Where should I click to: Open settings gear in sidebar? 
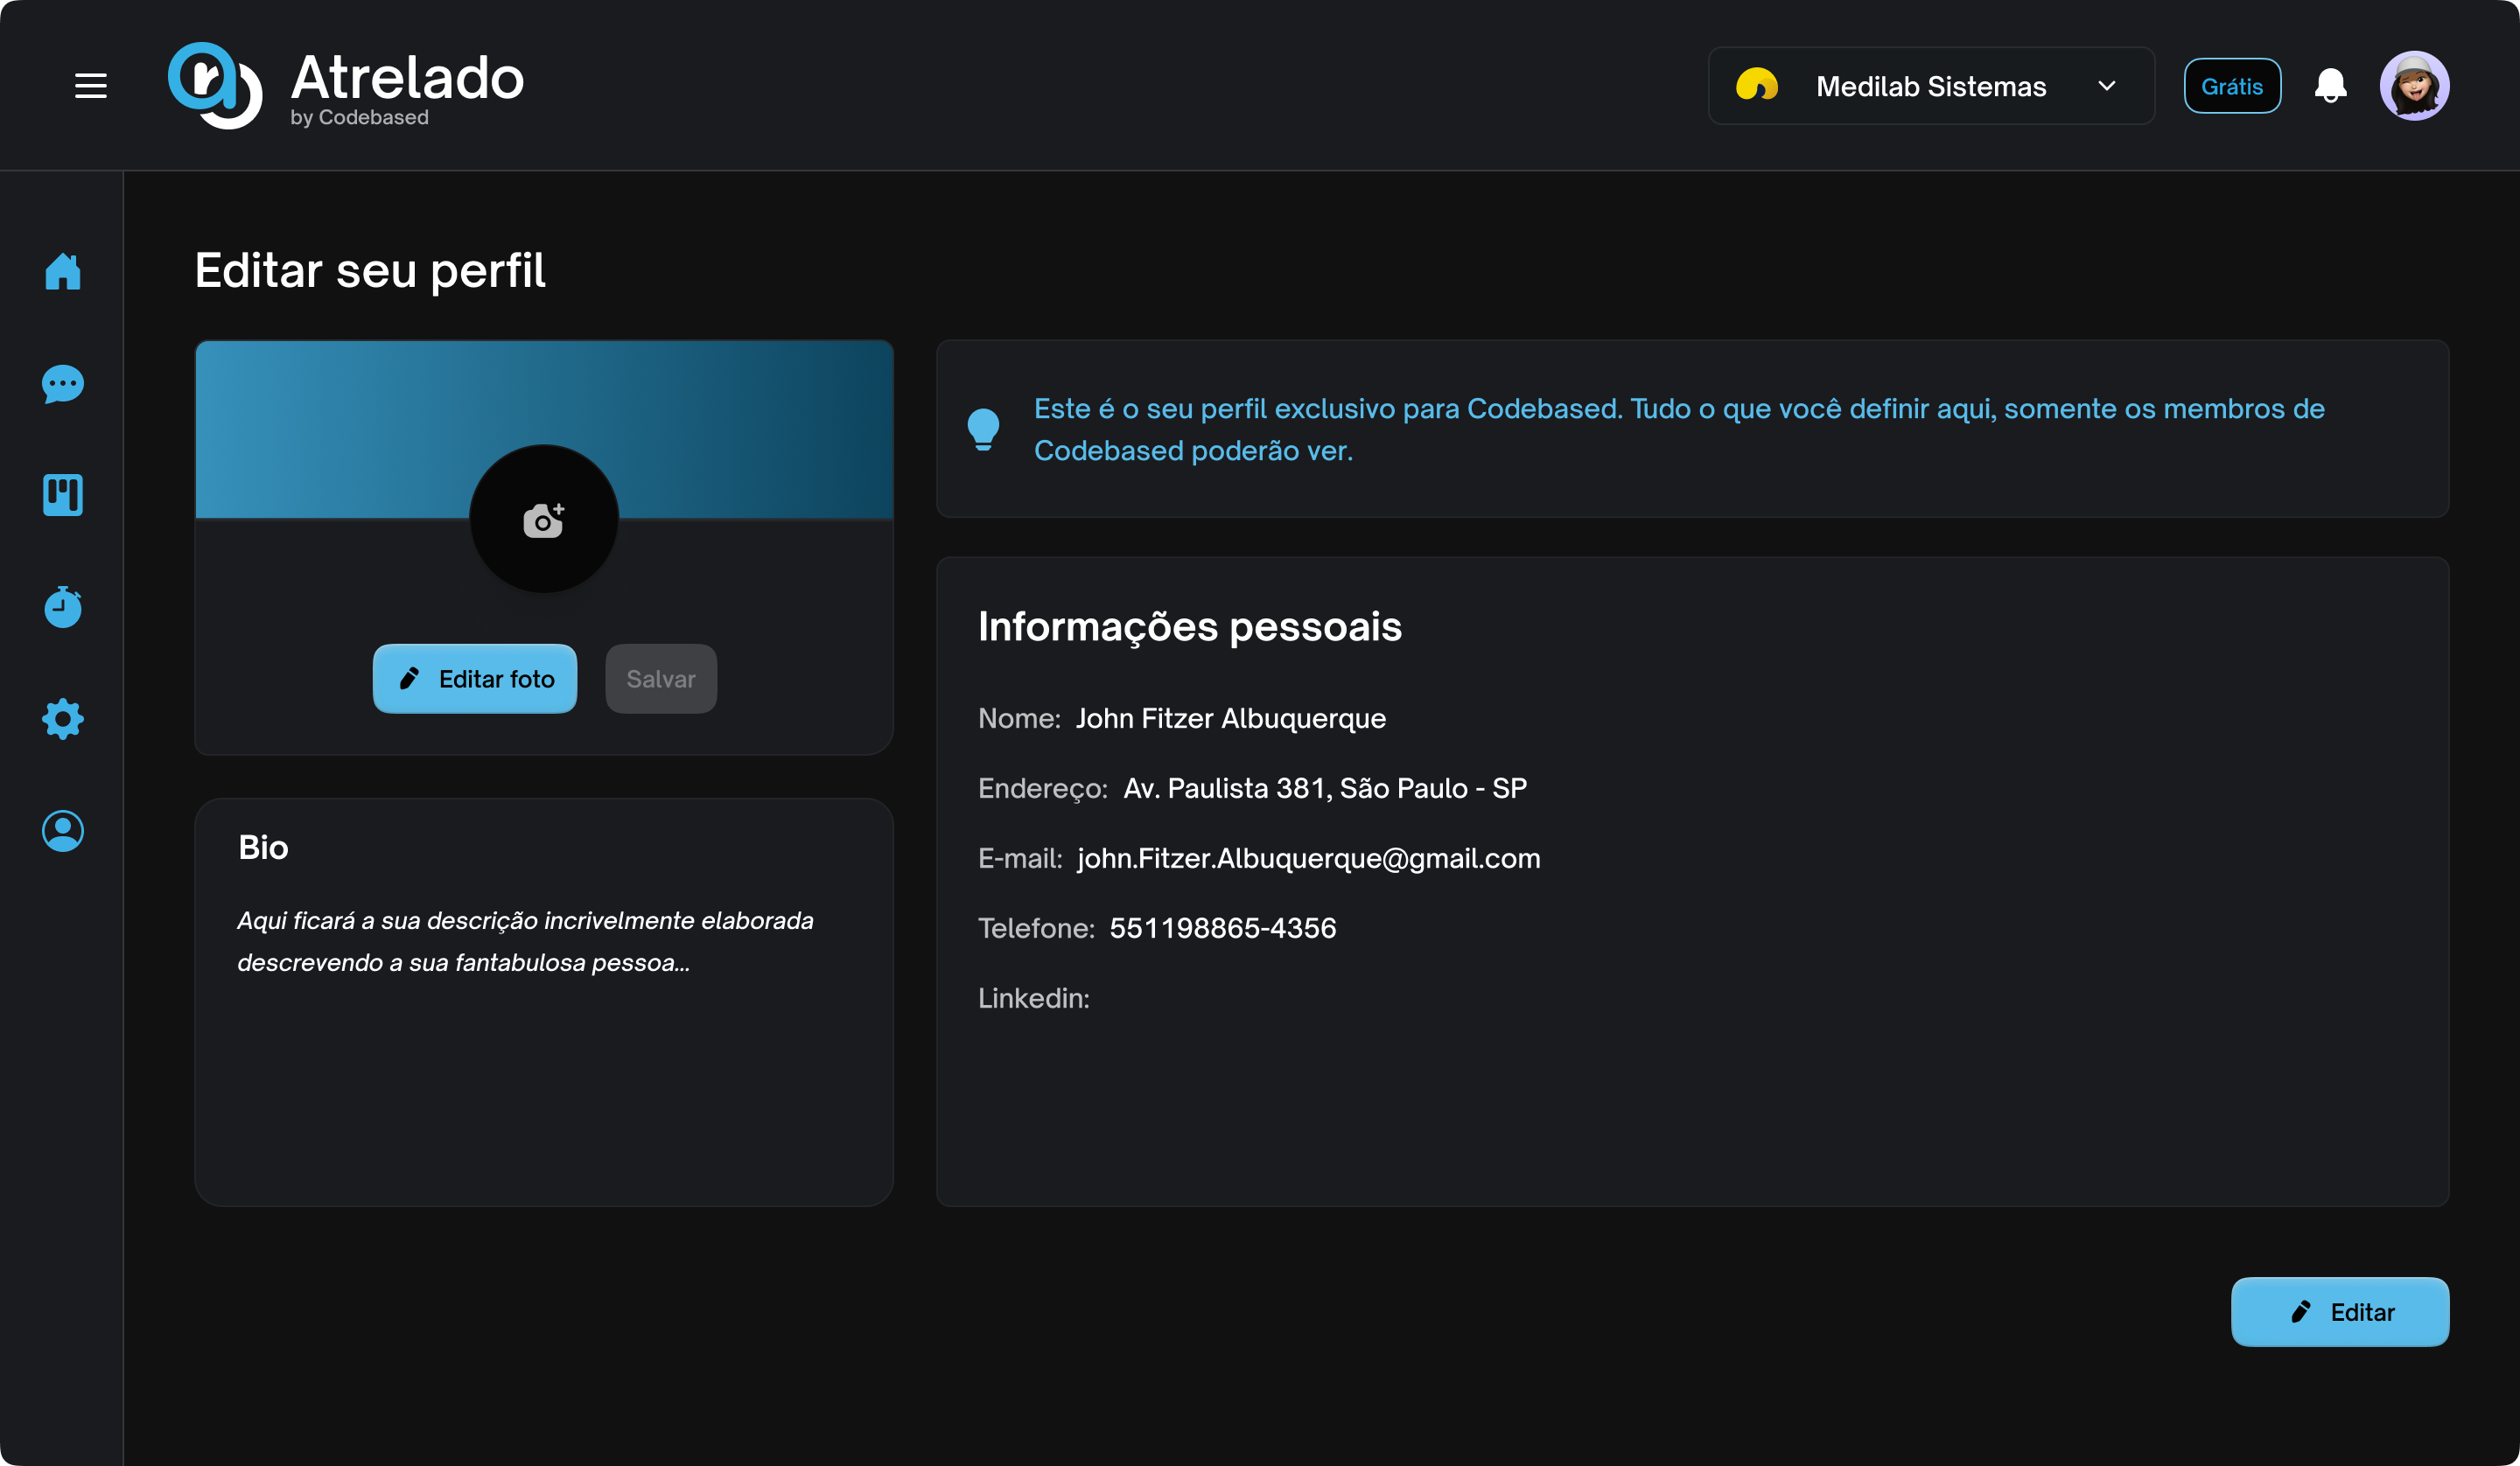[x=62, y=719]
